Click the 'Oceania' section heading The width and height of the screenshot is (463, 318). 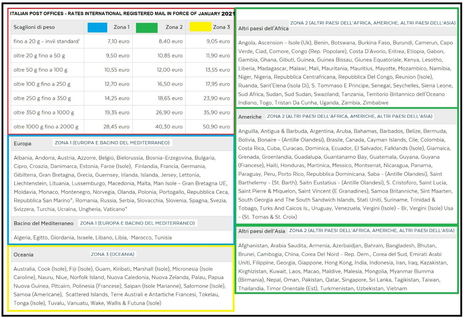(x=23, y=255)
